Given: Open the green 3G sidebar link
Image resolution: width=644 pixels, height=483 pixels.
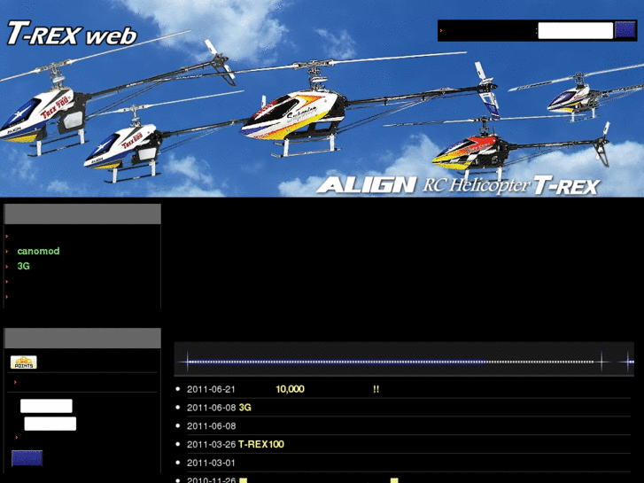Looking at the screenshot, I should tap(23, 267).
